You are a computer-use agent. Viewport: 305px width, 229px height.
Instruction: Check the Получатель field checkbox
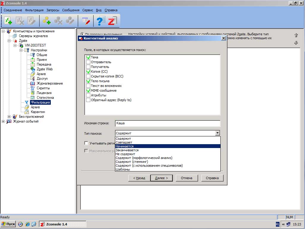[88, 67]
